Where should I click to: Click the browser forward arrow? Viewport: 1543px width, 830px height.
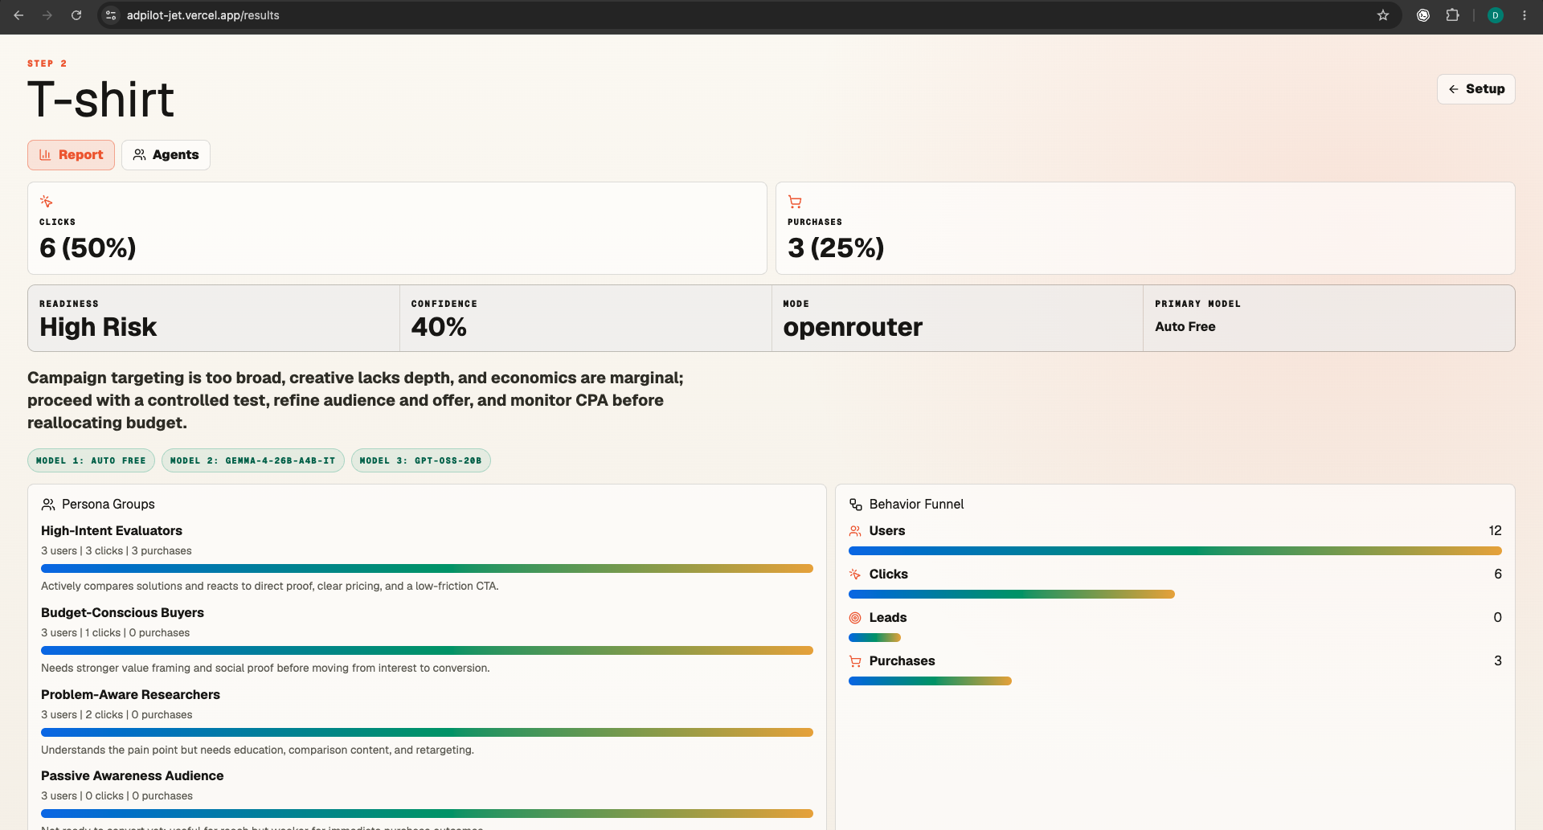(x=47, y=15)
